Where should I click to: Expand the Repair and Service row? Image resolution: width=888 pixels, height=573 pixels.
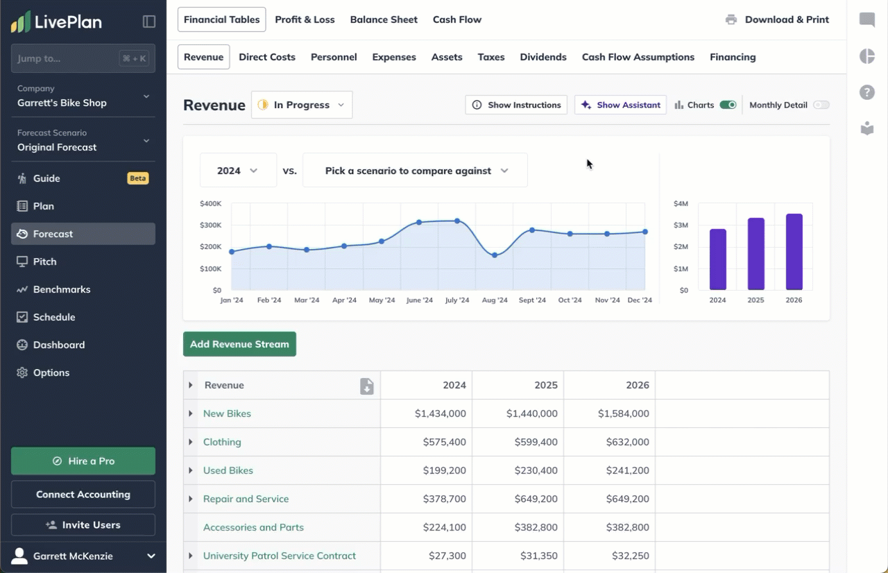tap(190, 499)
